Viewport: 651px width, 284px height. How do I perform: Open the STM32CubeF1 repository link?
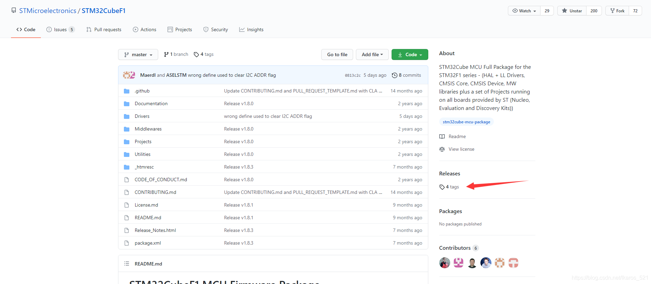tap(104, 11)
